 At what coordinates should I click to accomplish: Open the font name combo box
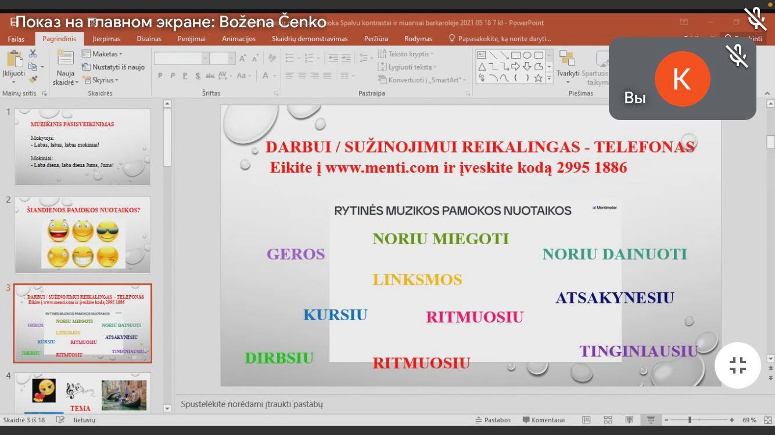point(181,59)
